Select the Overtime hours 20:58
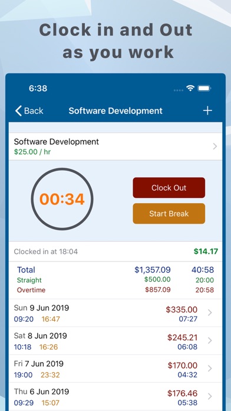Screen dimensions: 231x411 click(x=204, y=290)
